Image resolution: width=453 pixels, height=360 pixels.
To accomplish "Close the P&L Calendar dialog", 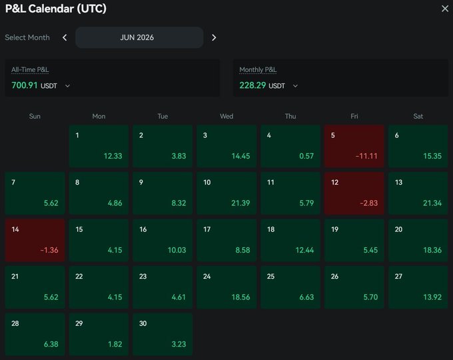I will pos(445,9).
